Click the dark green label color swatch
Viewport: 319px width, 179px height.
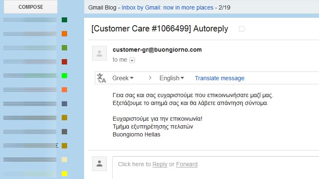pyautogui.click(x=64, y=20)
